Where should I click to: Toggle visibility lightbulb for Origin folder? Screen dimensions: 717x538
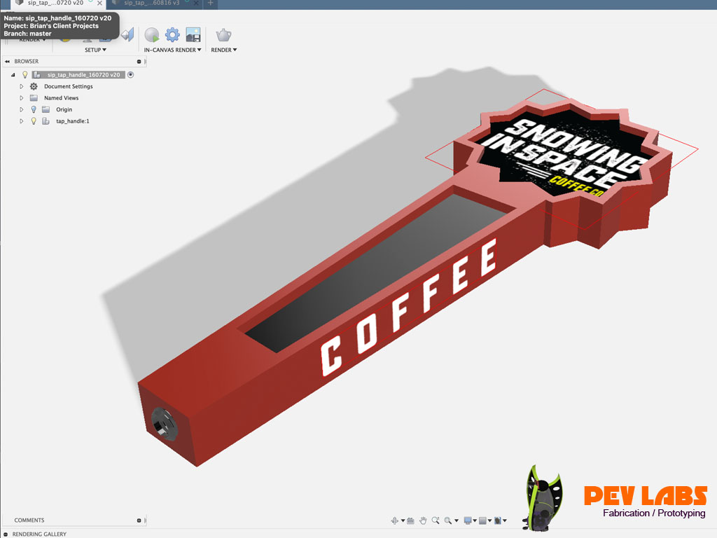click(33, 109)
